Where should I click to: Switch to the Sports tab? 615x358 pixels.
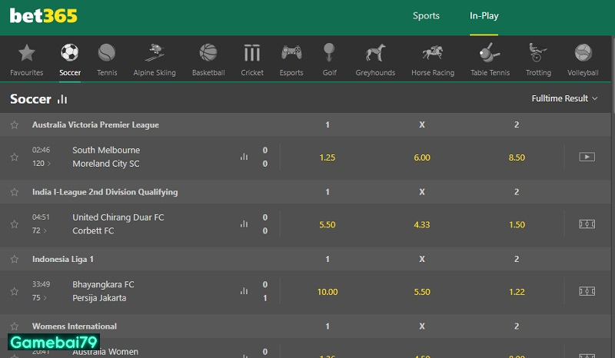point(426,16)
